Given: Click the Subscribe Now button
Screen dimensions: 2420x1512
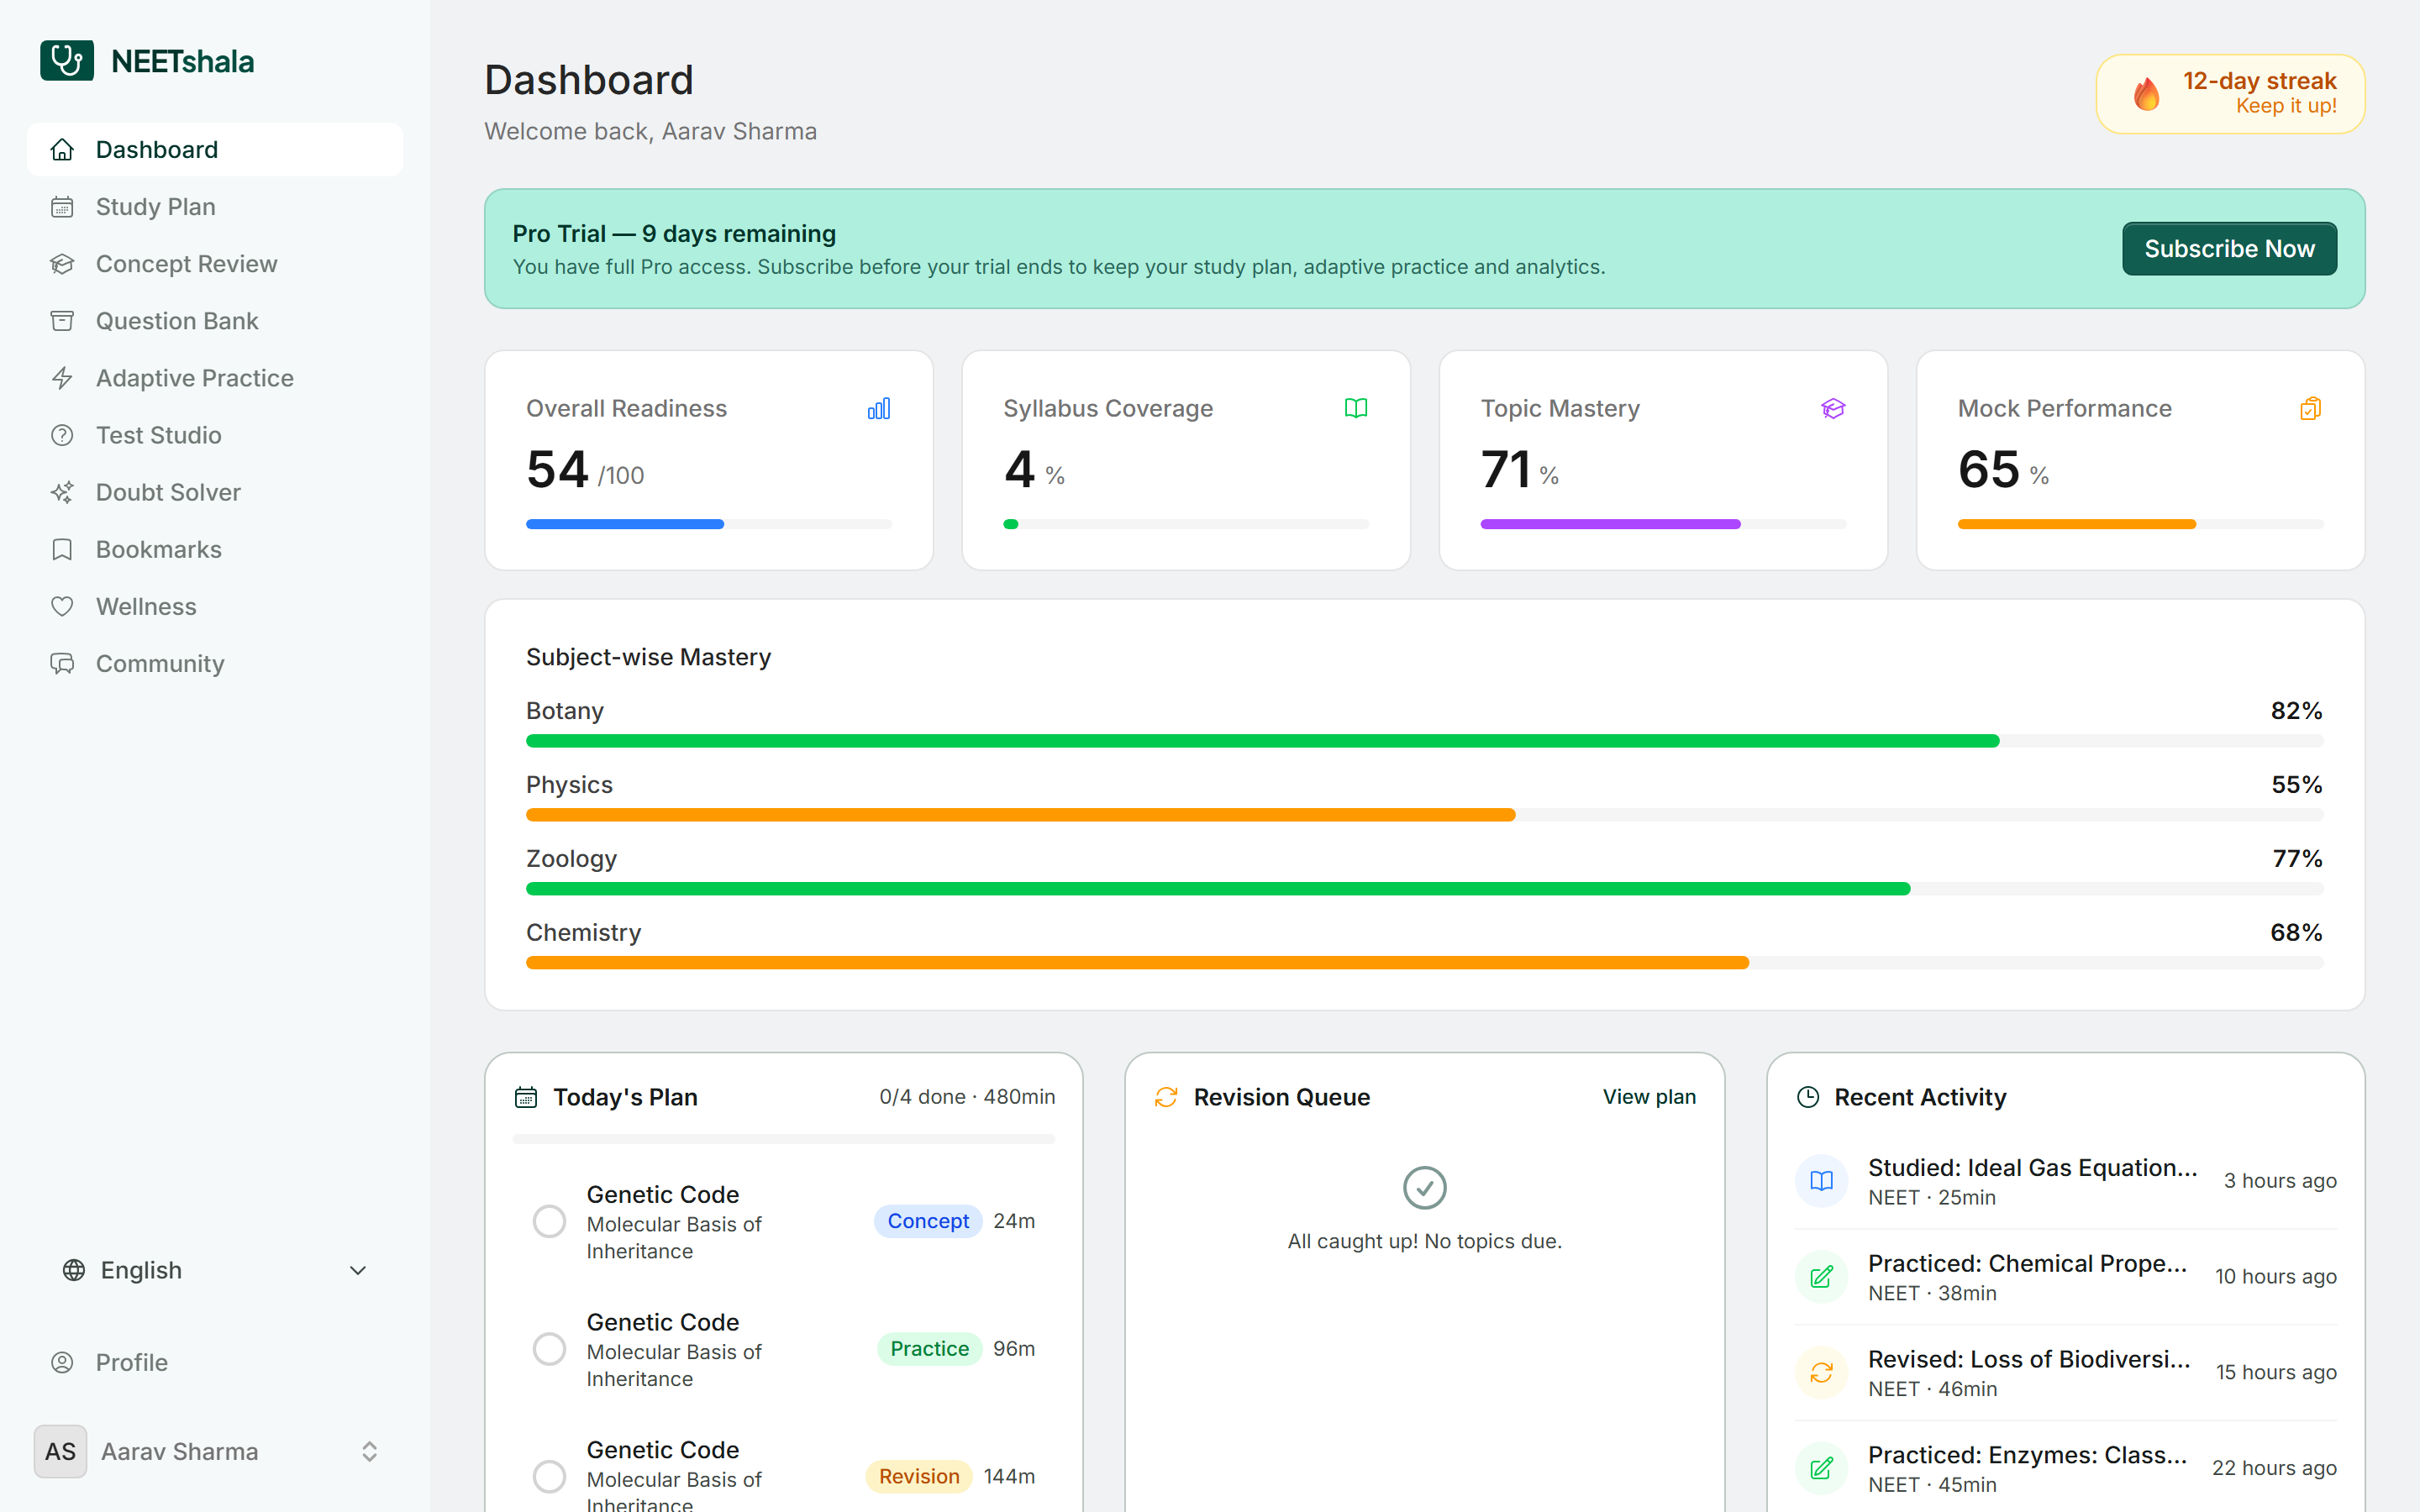Looking at the screenshot, I should [x=2229, y=249].
